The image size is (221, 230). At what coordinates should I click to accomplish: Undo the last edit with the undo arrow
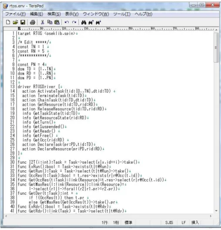(x=67, y=22)
